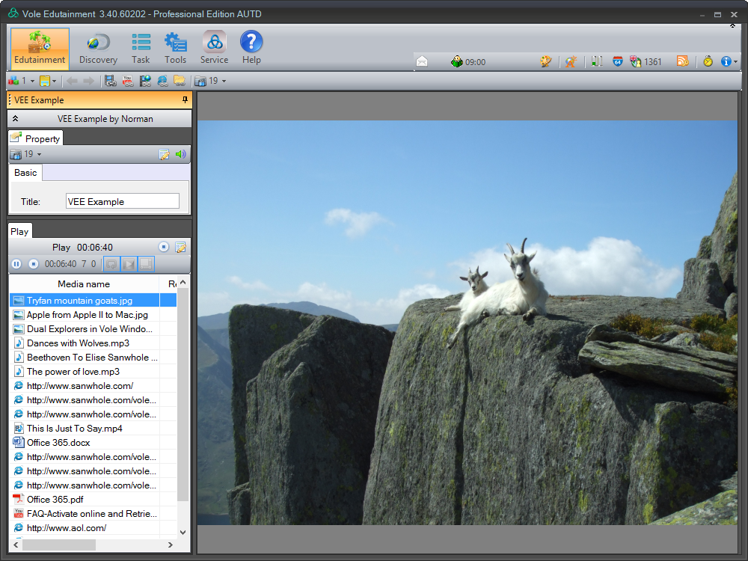Click the RSS feed icon on the right
748x561 pixels.
pyautogui.click(x=681, y=61)
